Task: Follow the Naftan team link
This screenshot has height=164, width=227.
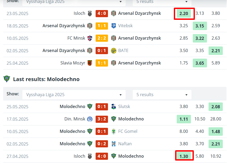Action: [x=125, y=144]
